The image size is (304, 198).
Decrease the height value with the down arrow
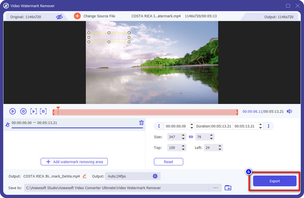pos(211,139)
